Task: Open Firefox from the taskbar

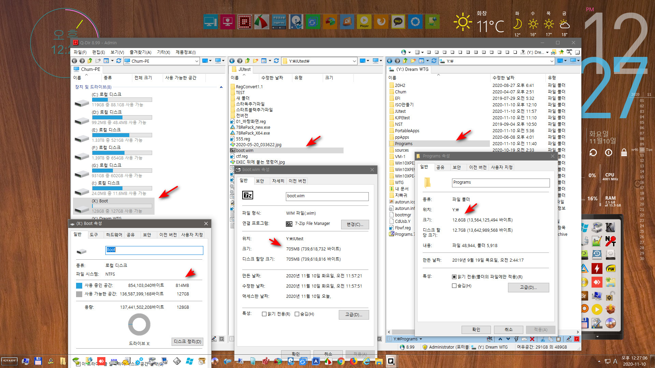Action: 353,361
